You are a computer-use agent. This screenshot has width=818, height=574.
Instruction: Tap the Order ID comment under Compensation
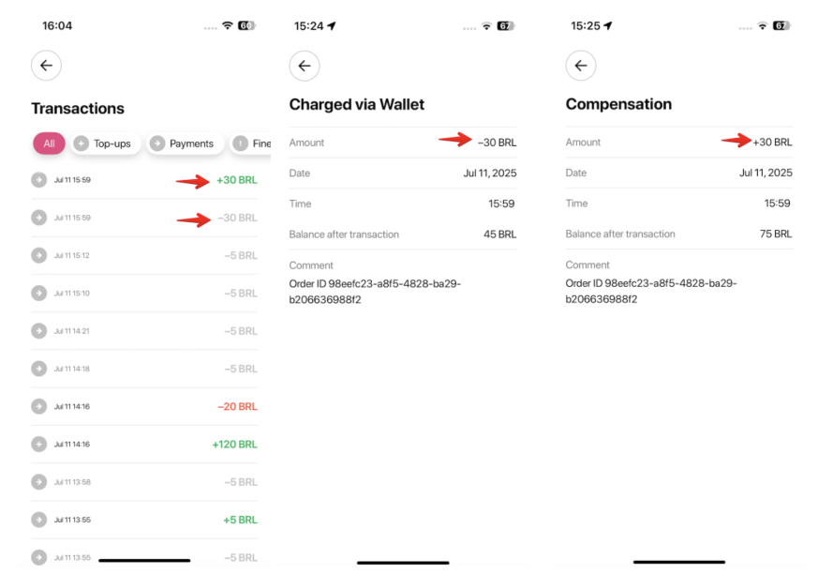(651, 291)
